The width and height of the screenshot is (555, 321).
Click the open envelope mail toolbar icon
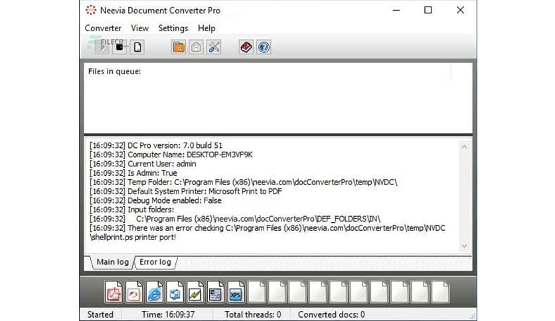[196, 47]
